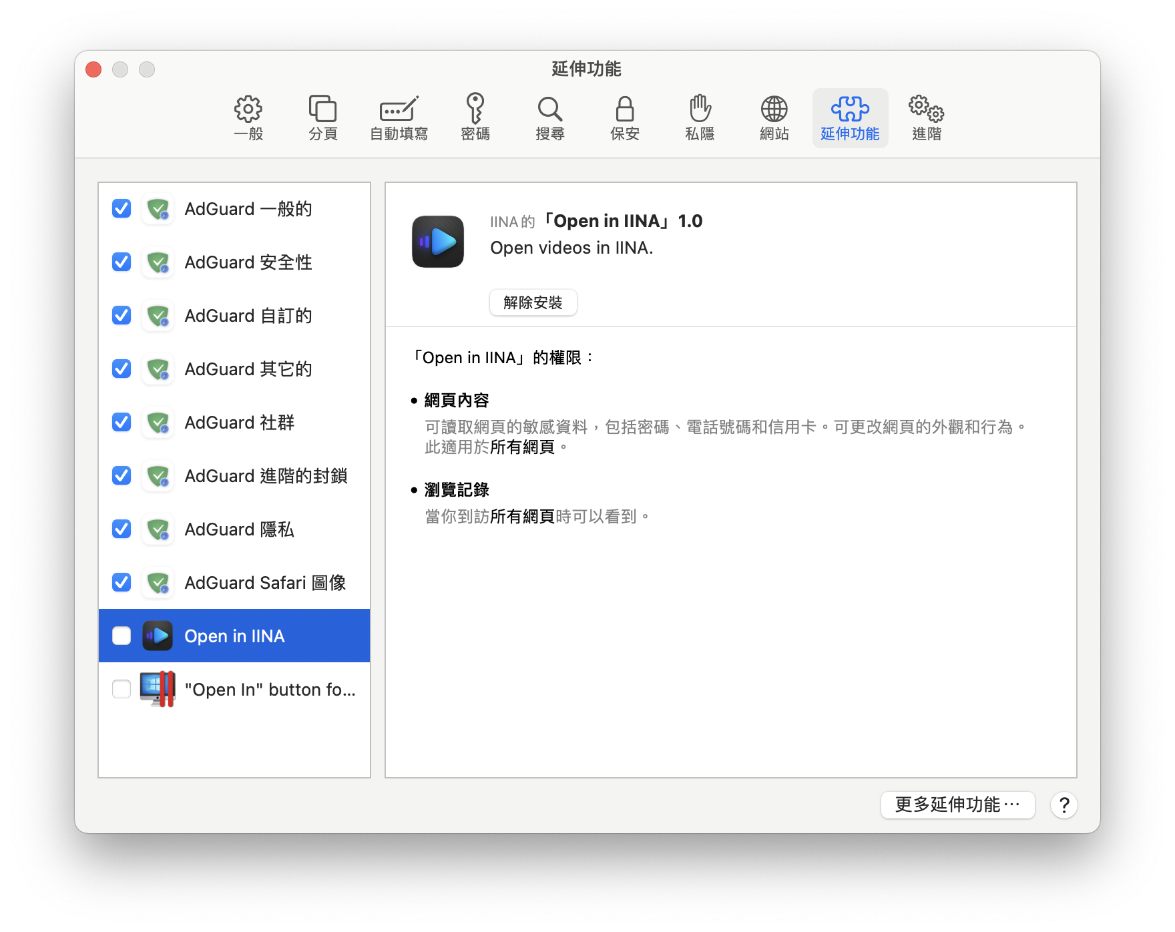Click the AdGuard 隱私 shield icon
The width and height of the screenshot is (1175, 932).
[x=158, y=529]
